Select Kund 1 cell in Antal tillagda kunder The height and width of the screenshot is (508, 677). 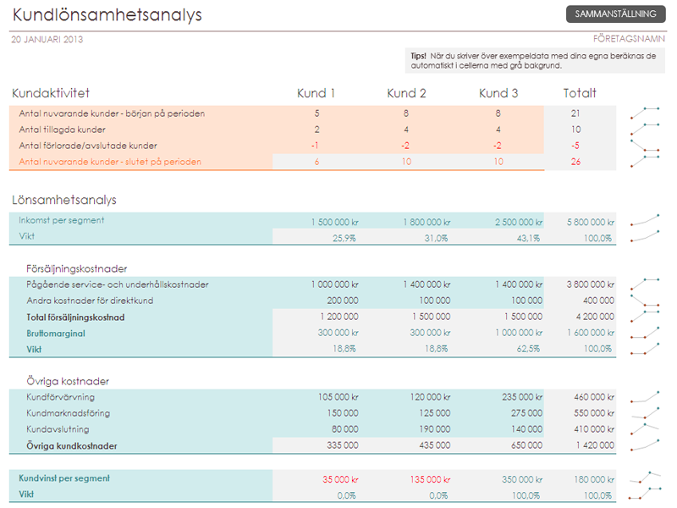[x=316, y=130]
